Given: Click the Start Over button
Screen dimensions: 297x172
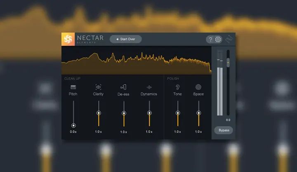Looking at the screenshot, I should tap(125, 39).
